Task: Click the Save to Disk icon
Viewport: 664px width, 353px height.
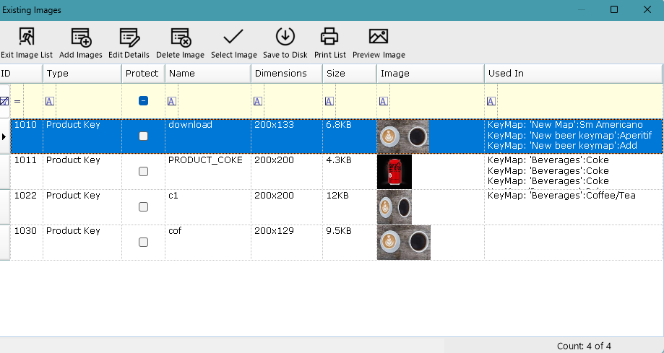Action: pyautogui.click(x=285, y=43)
